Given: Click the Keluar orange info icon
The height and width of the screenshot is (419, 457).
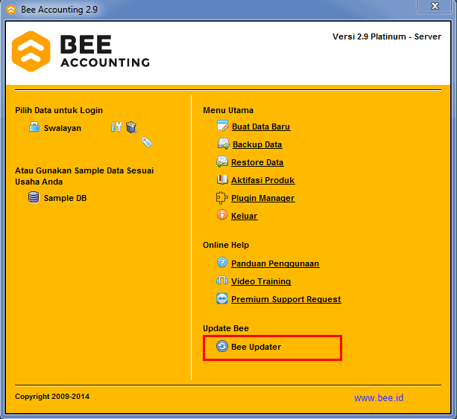Looking at the screenshot, I should click(222, 215).
